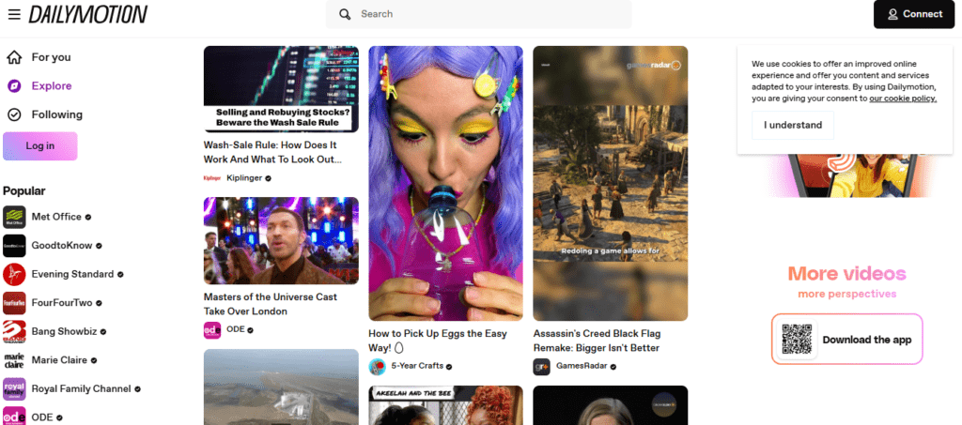Click the For you home icon
The image size is (962, 425).
point(14,57)
